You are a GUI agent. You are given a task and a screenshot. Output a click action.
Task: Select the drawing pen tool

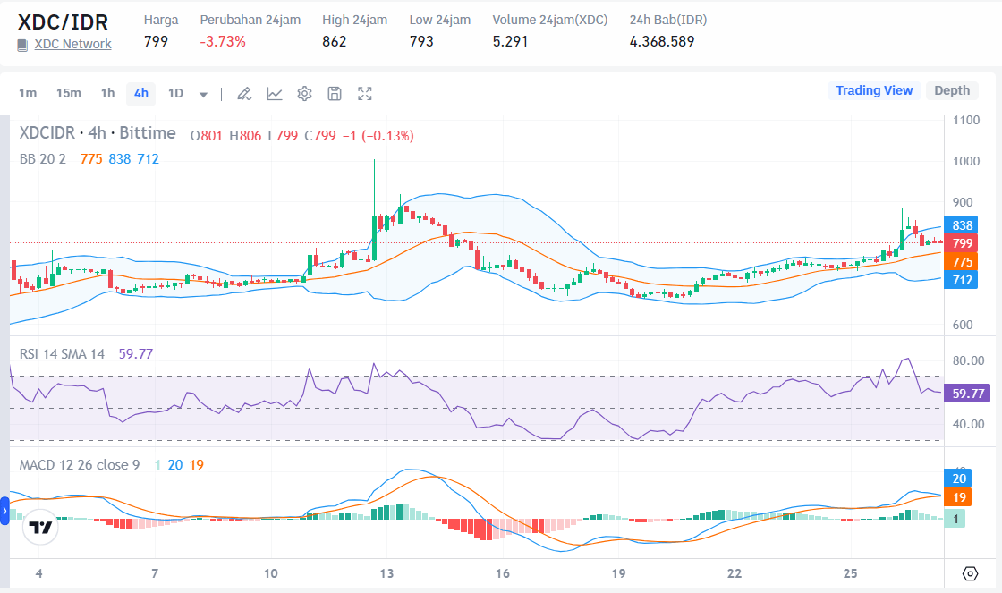click(x=243, y=93)
